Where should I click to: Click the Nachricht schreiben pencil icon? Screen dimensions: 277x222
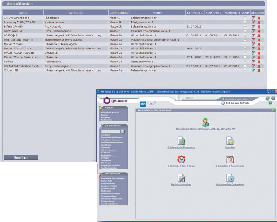point(181,178)
